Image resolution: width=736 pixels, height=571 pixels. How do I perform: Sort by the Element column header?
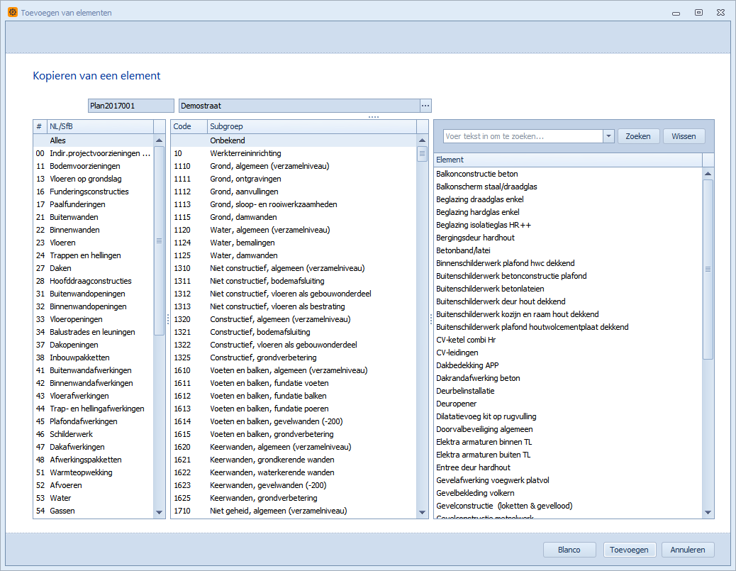coord(568,160)
